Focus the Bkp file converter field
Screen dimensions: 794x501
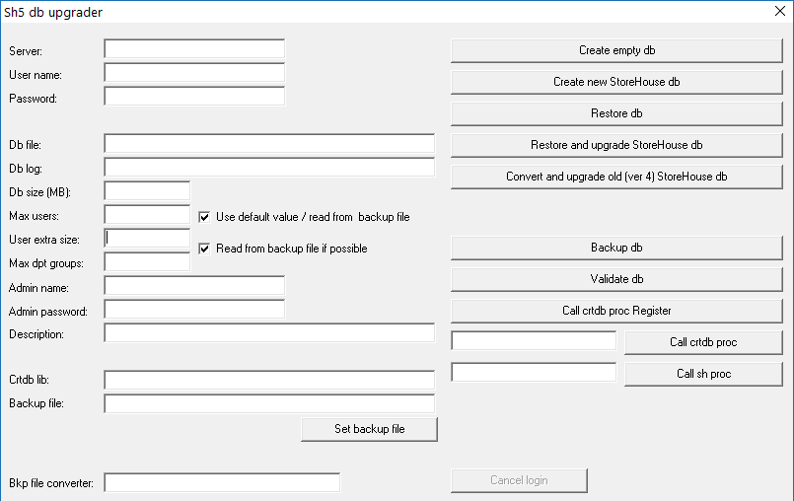pos(222,483)
